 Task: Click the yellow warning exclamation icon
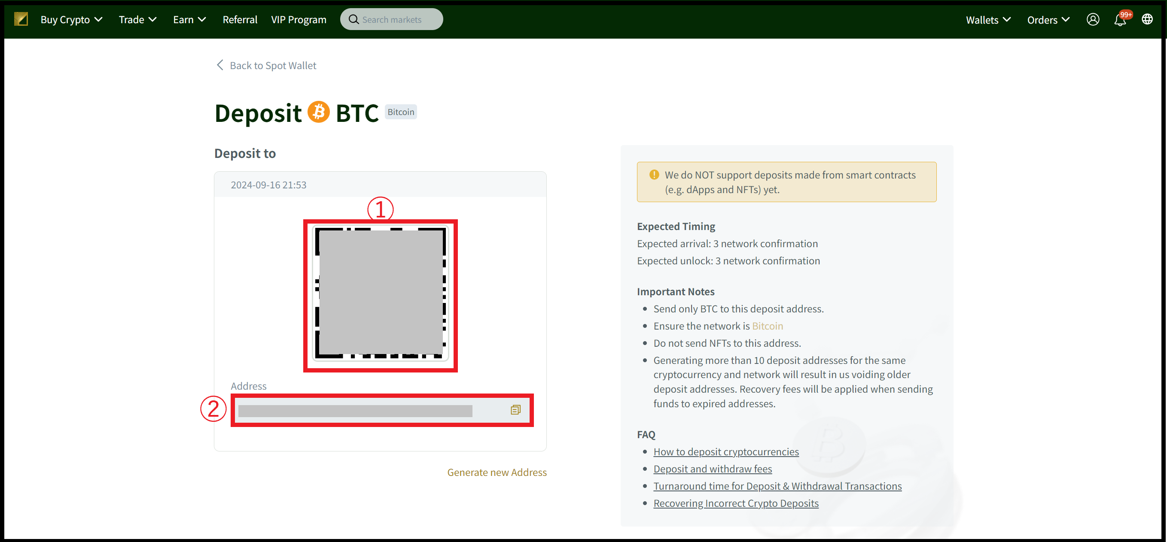(x=654, y=175)
